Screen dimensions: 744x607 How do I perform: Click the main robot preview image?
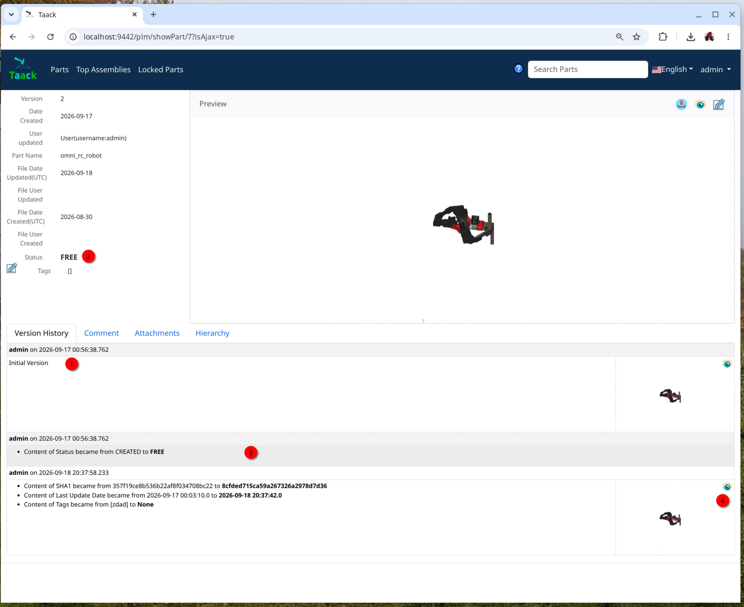pyautogui.click(x=463, y=225)
